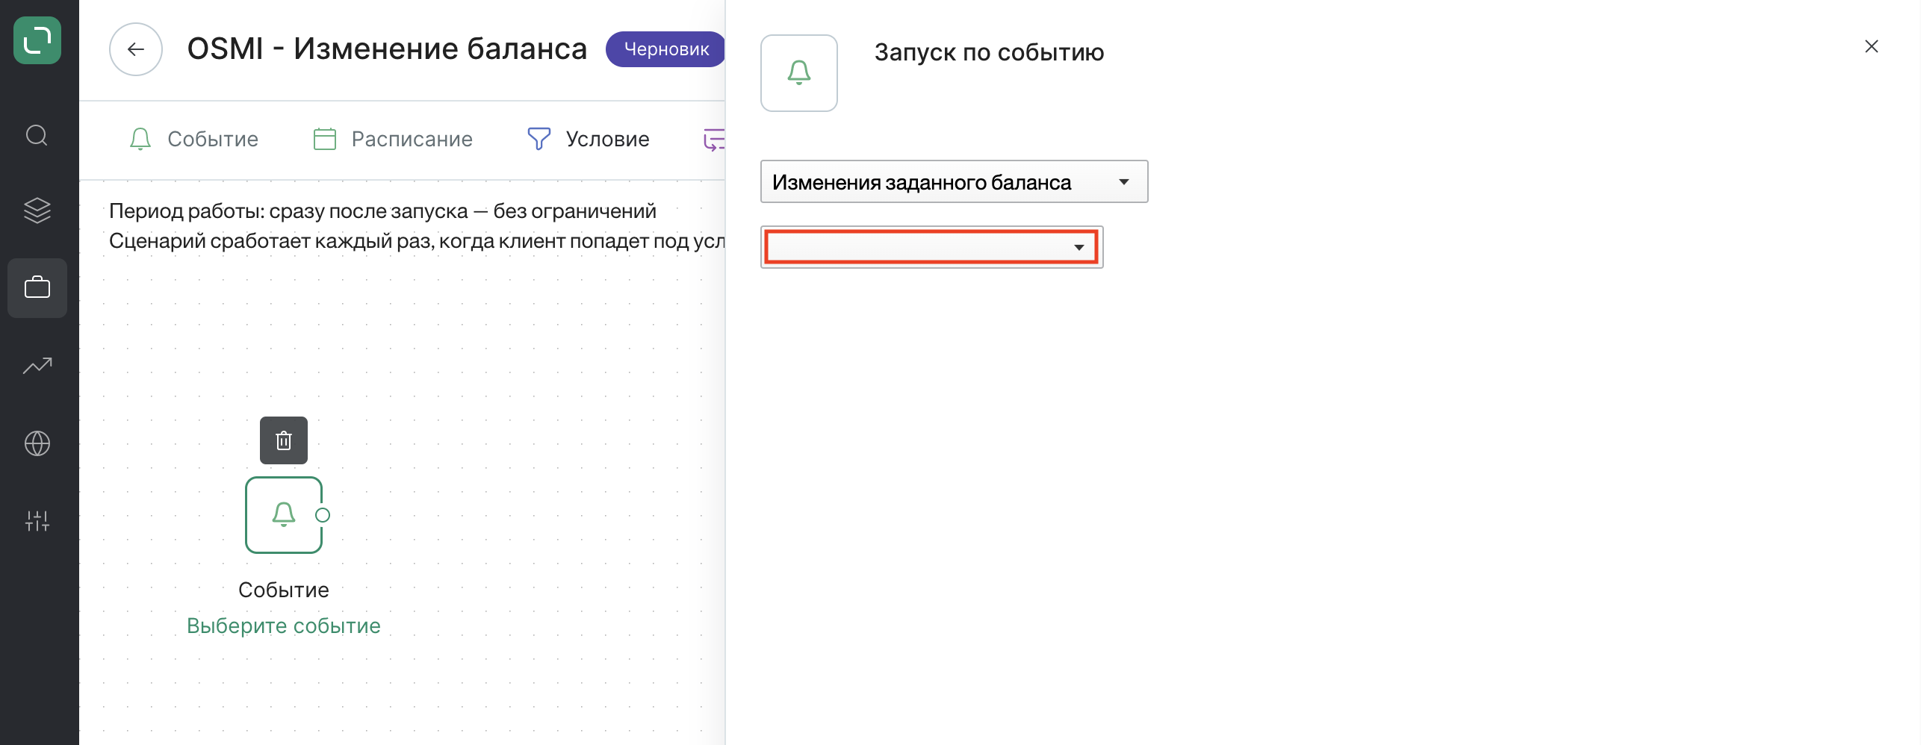Open settings sliders icon in sidebar
This screenshot has height=745, width=1921.
pyautogui.click(x=37, y=521)
